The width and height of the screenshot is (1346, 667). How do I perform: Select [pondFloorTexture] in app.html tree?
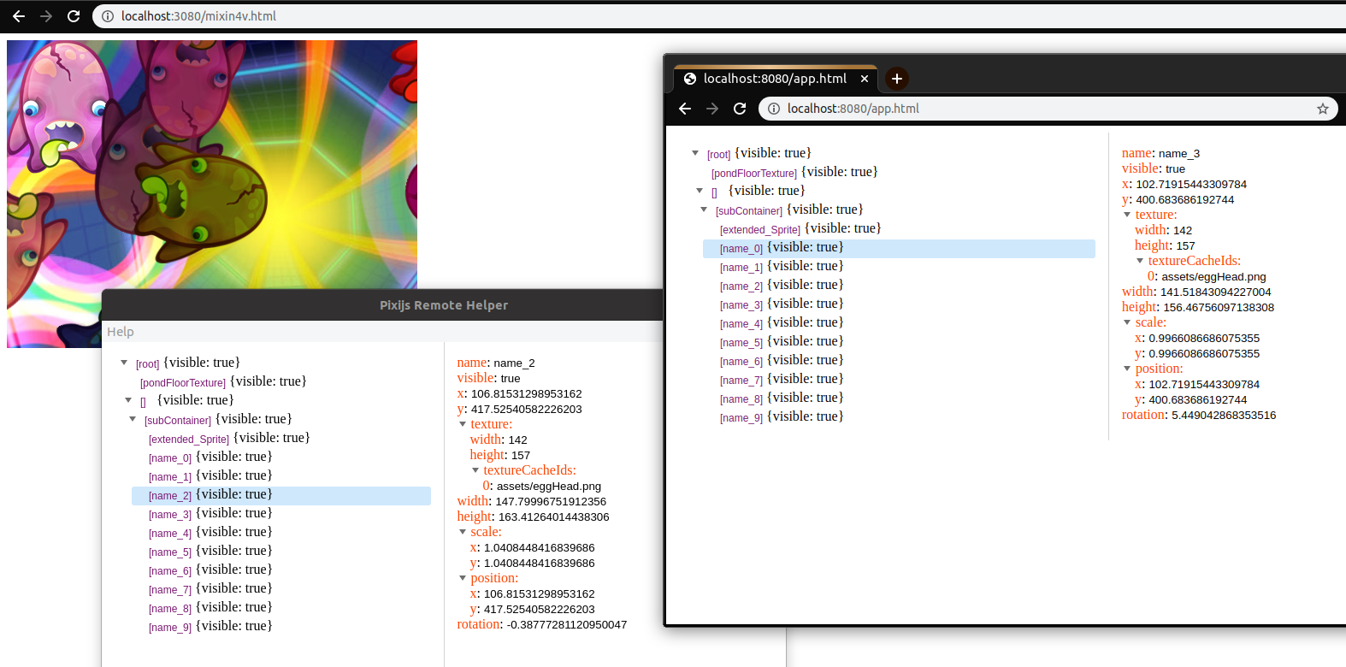[x=754, y=173]
